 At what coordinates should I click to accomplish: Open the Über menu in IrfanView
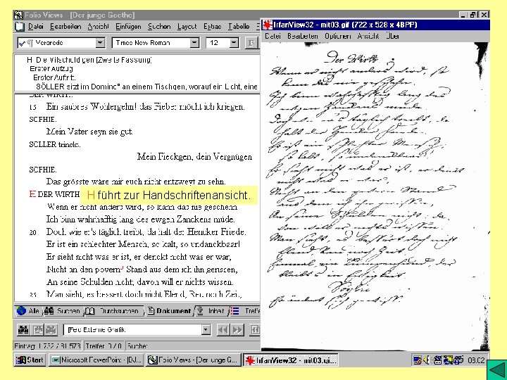(392, 36)
